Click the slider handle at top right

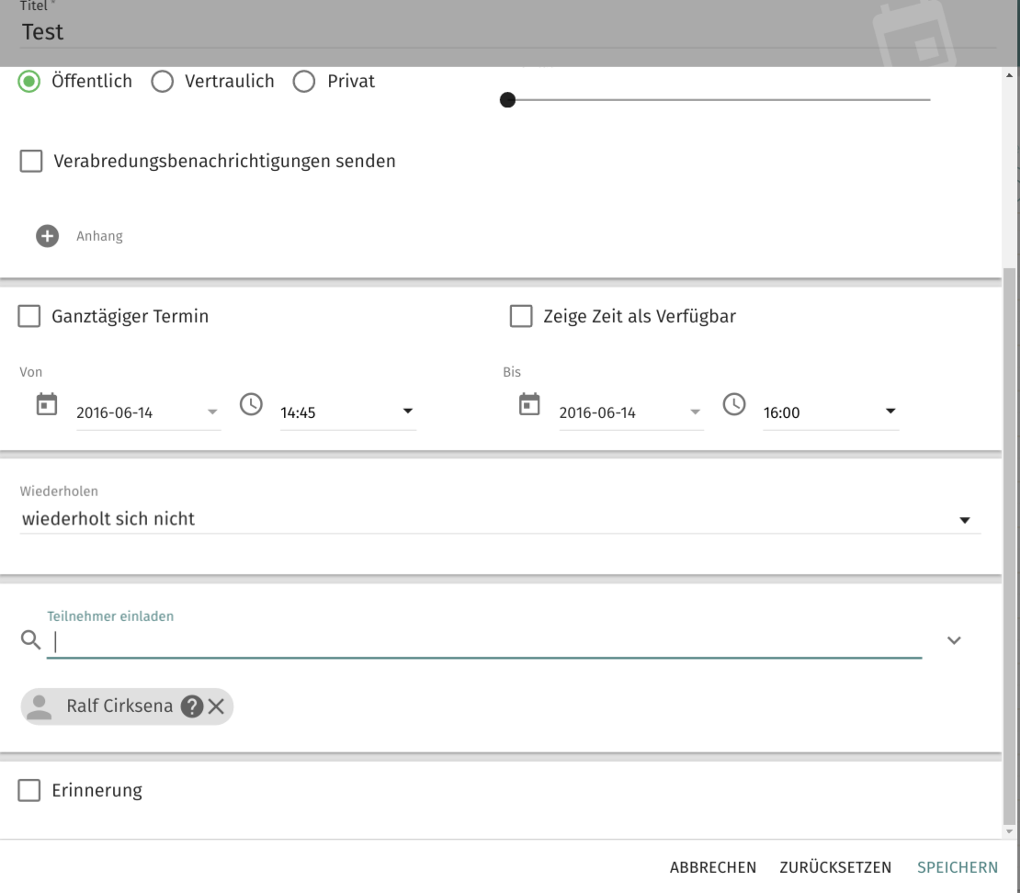click(506, 99)
